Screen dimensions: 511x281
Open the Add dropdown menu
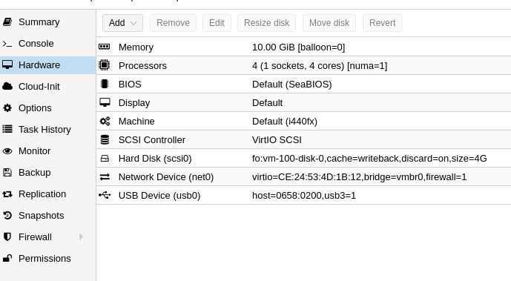[122, 23]
